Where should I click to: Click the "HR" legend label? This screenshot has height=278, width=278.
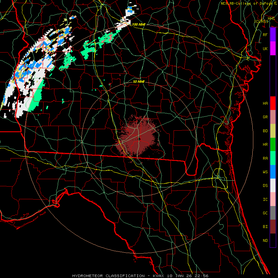click(x=265, y=145)
